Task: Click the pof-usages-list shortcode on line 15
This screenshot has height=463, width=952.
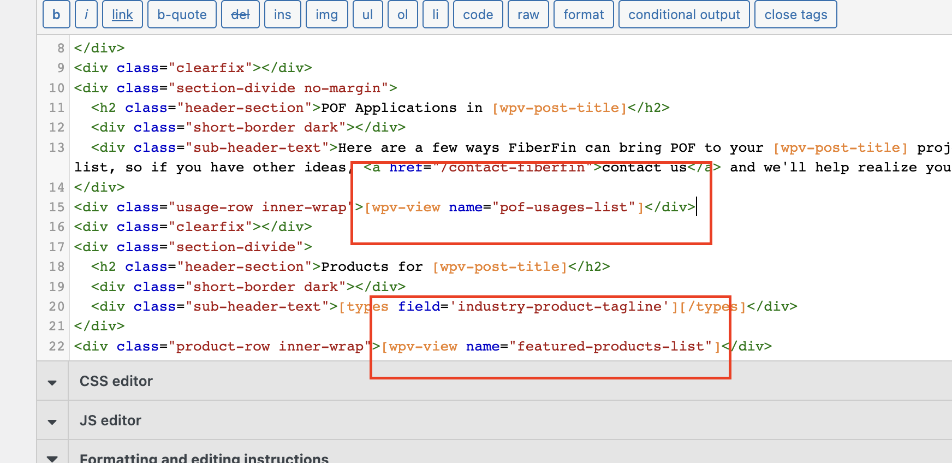Action: click(504, 207)
